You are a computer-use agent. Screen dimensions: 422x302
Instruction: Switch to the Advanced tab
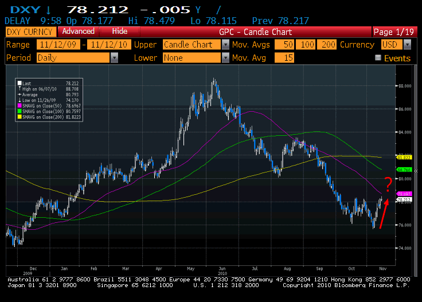pyautogui.click(x=79, y=32)
